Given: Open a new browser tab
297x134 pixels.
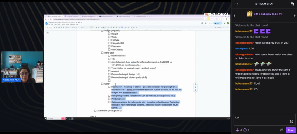Looking at the screenshot, I should [152, 16].
